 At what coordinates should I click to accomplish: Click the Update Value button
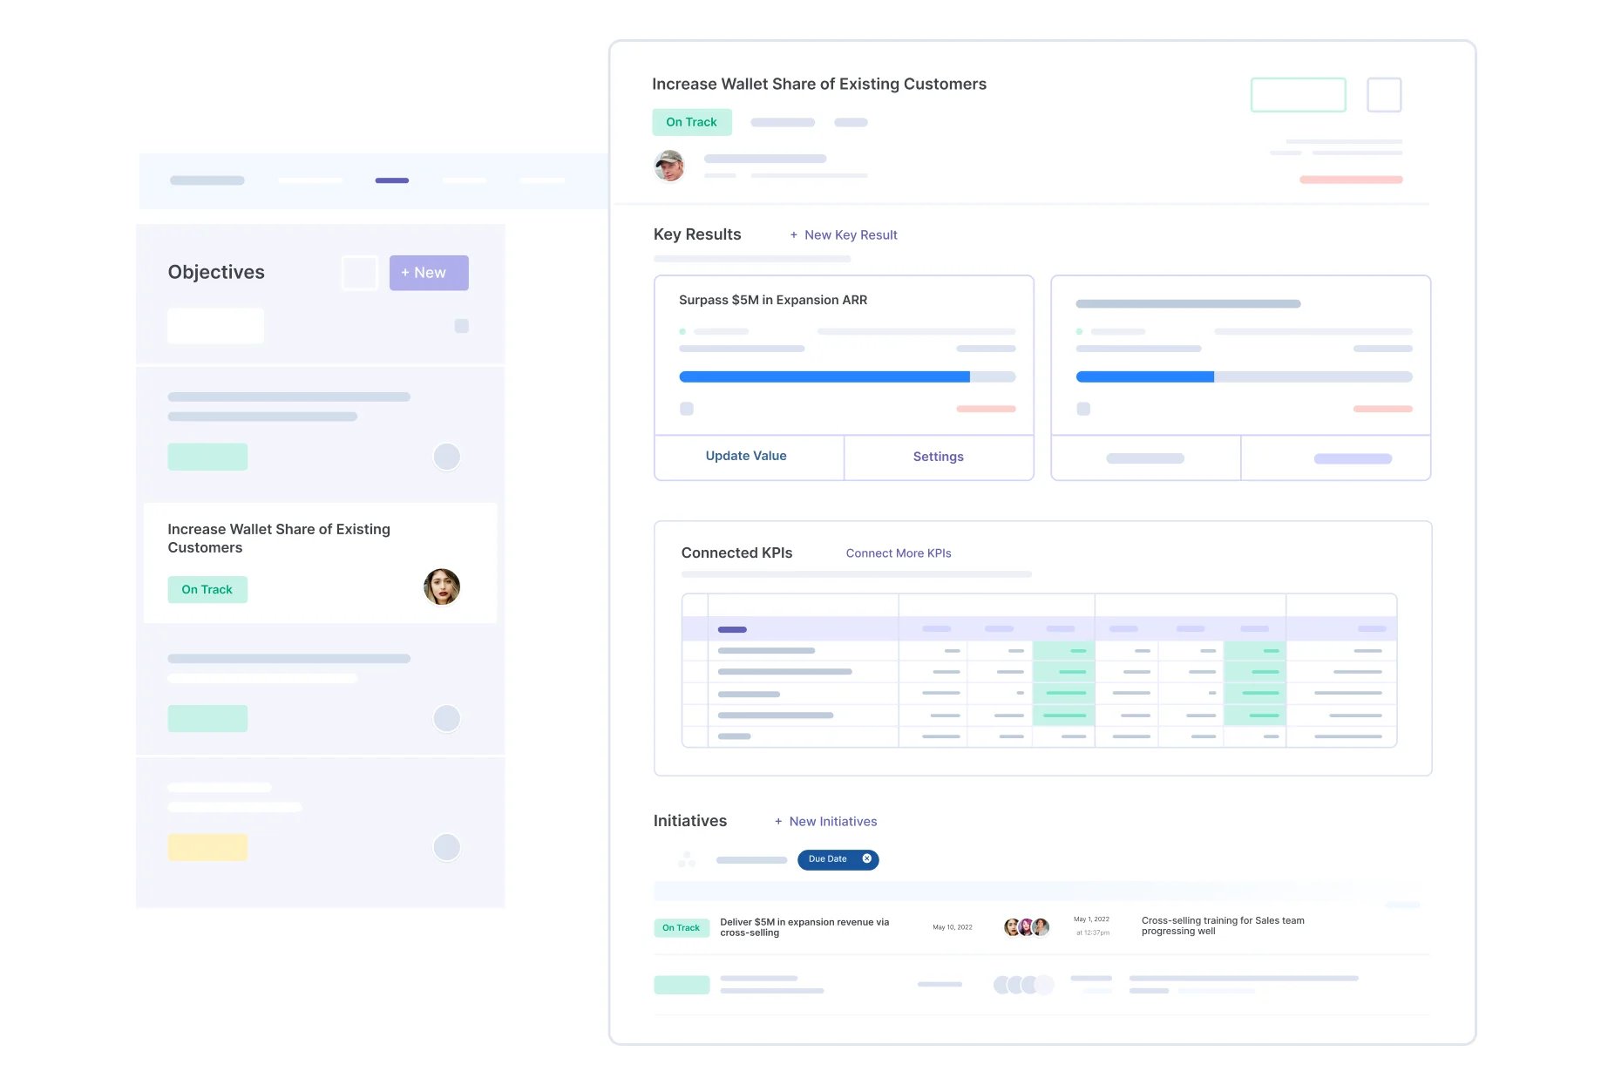point(746,457)
